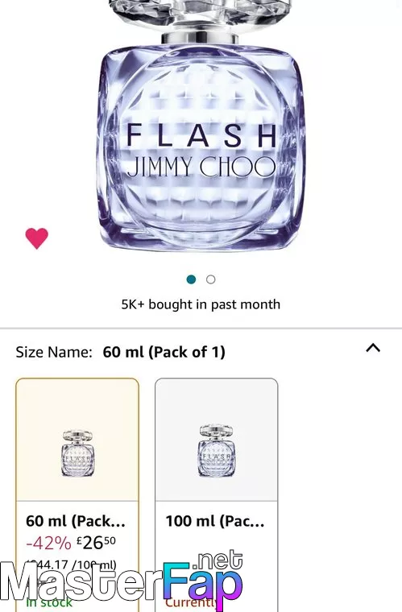The width and height of the screenshot is (402, 612).
Task: Click the JIMMY CHOO logo on bottle
Action: pos(201,167)
